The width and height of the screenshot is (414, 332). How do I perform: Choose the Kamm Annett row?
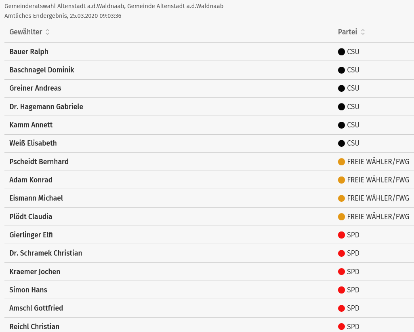point(209,125)
